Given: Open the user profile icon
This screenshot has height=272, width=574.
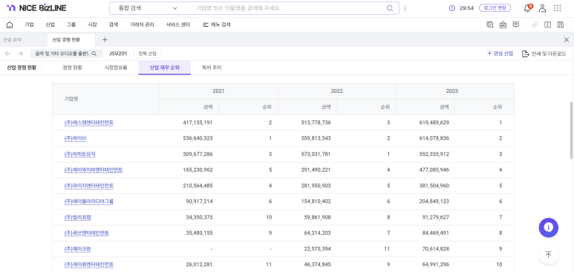Looking at the screenshot, I should 543,8.
